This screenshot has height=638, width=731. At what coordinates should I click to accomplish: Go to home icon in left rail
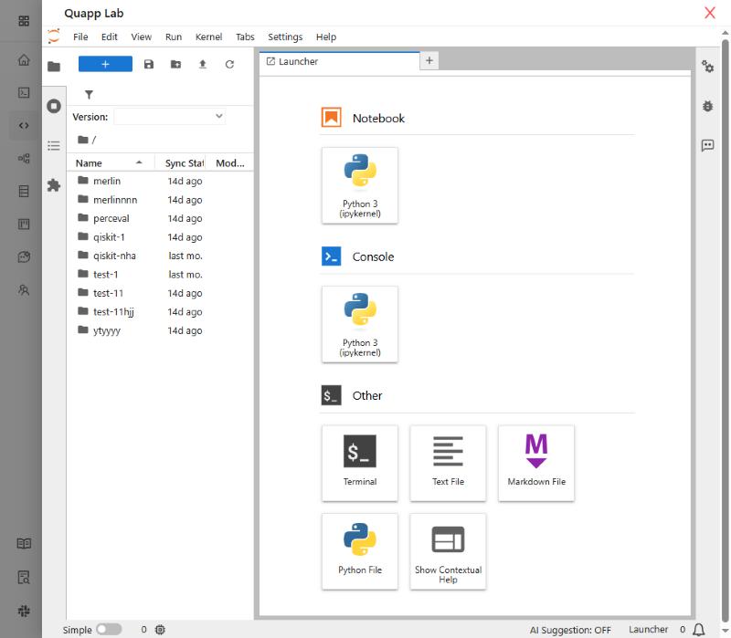[24, 60]
